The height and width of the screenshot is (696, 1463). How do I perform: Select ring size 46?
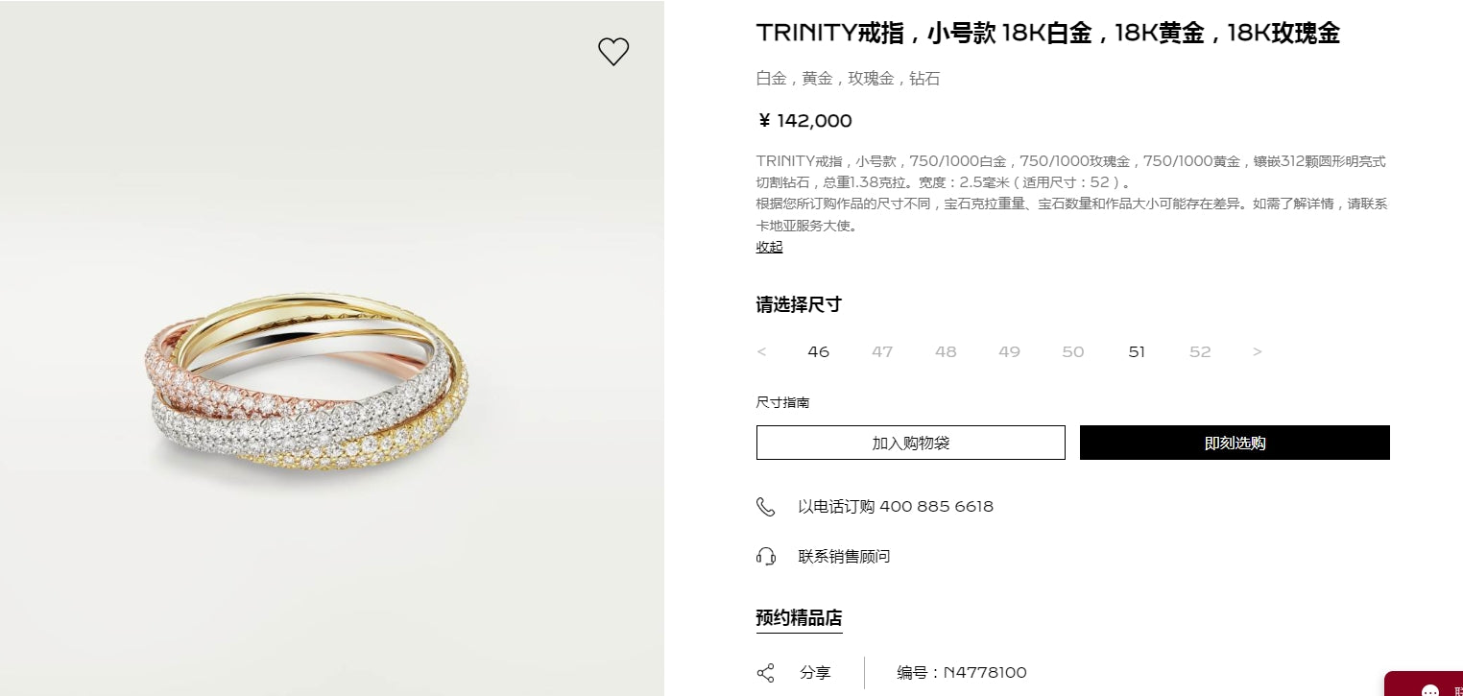click(x=818, y=352)
